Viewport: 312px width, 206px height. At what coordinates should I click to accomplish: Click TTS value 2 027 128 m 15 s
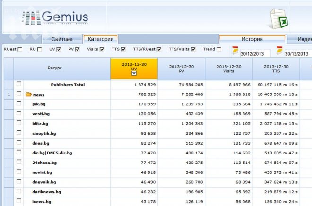279,123
